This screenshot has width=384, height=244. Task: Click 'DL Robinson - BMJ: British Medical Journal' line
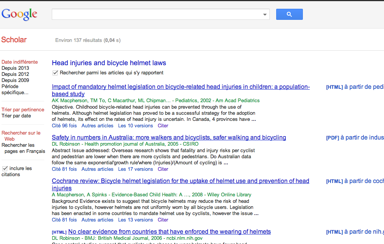tap(127, 238)
